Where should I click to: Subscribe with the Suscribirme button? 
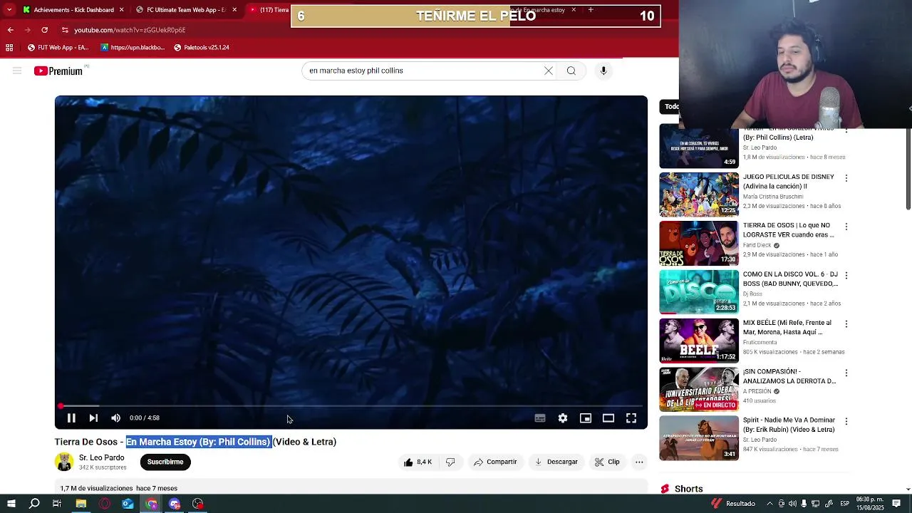[x=165, y=462]
